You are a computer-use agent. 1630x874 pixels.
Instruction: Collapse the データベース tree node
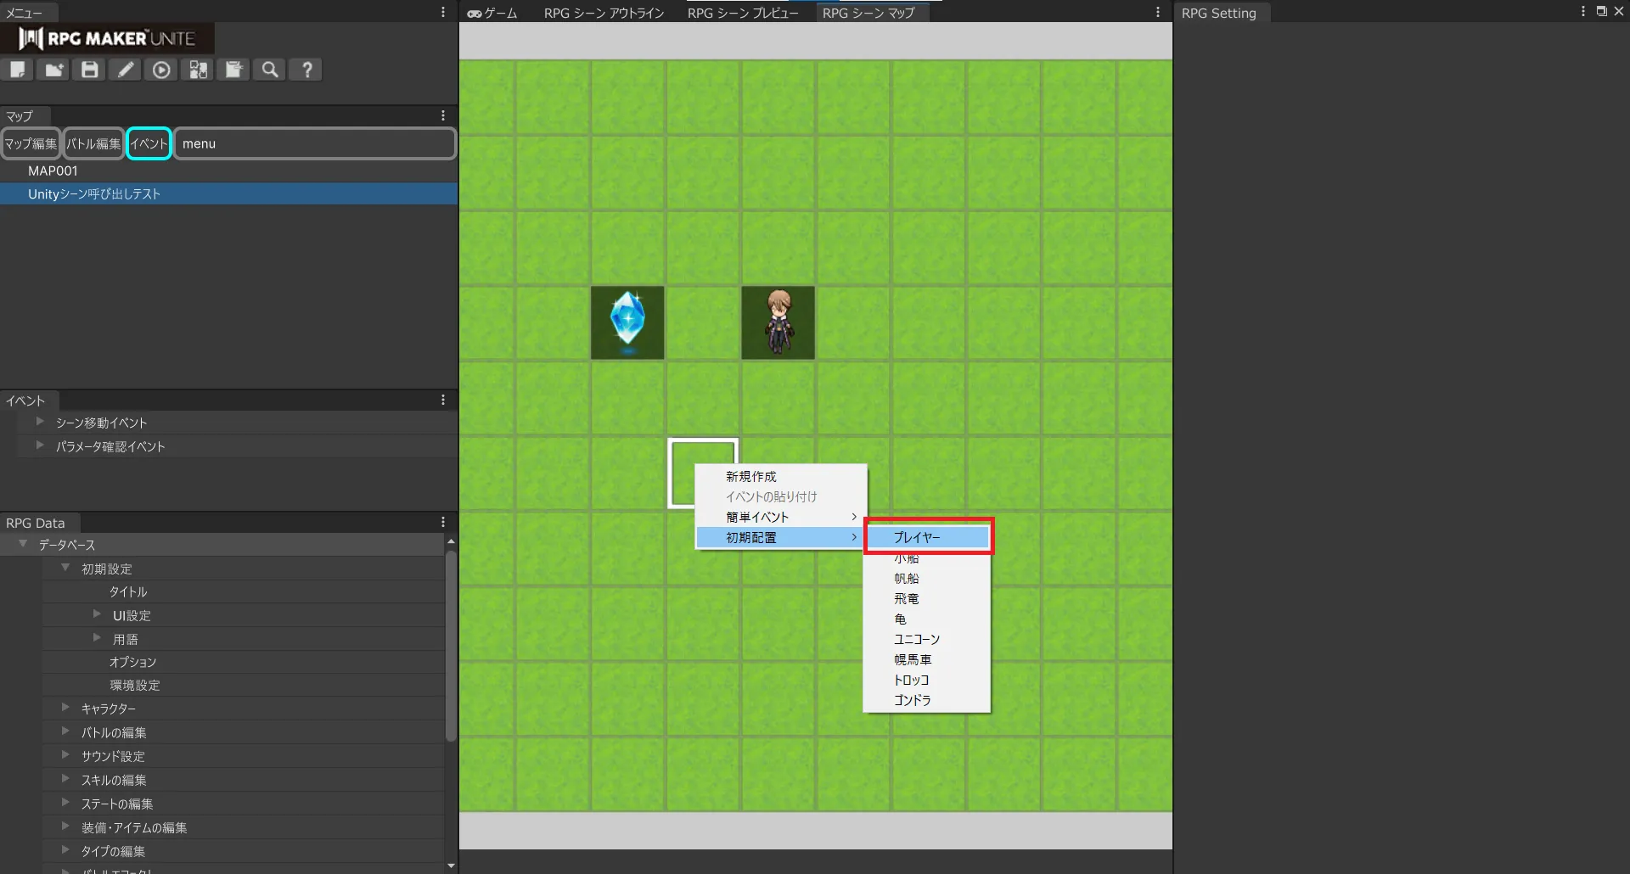[x=23, y=544]
